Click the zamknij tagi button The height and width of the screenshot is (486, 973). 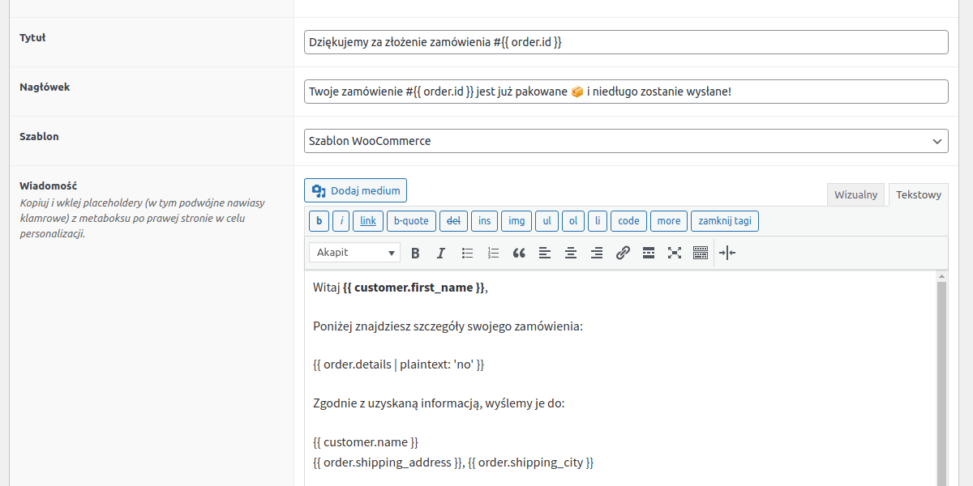[725, 220]
